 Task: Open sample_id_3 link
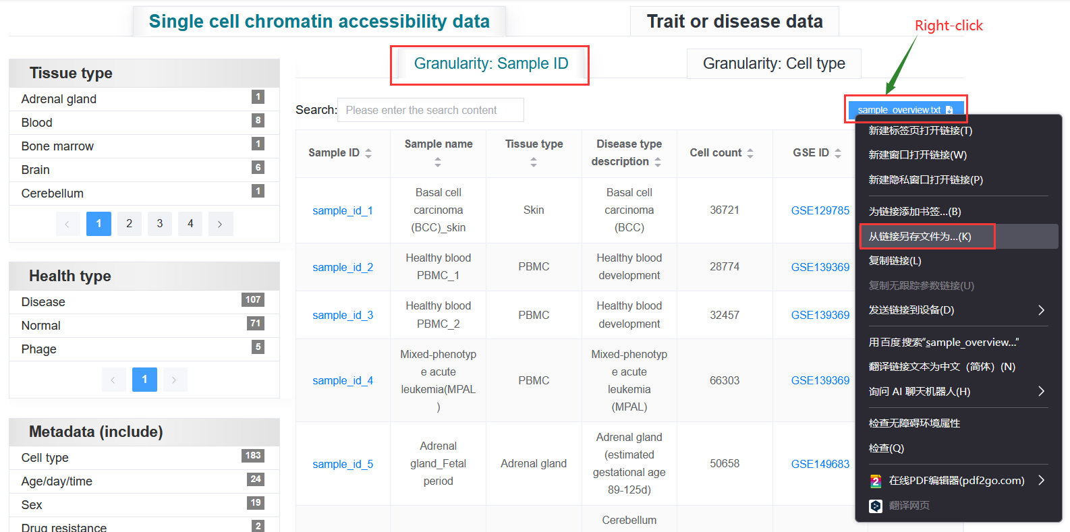pos(343,315)
